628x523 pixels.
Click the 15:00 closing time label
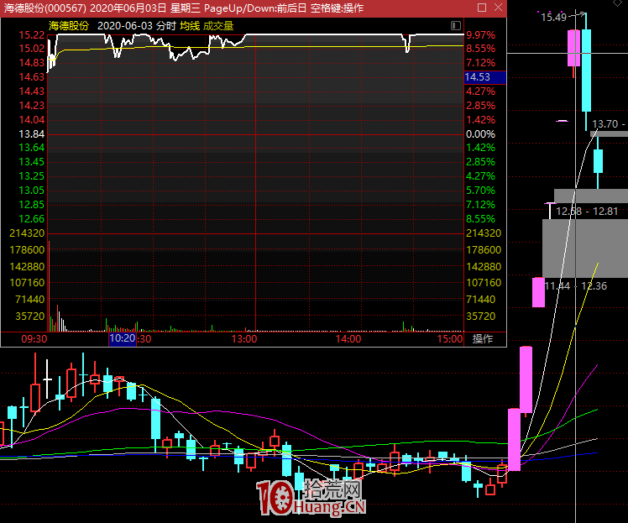[x=450, y=339]
